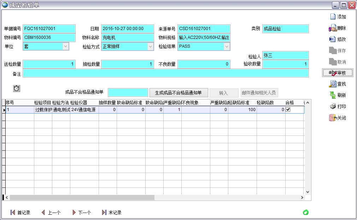Jump to 末记录 (last record)

coord(112,213)
